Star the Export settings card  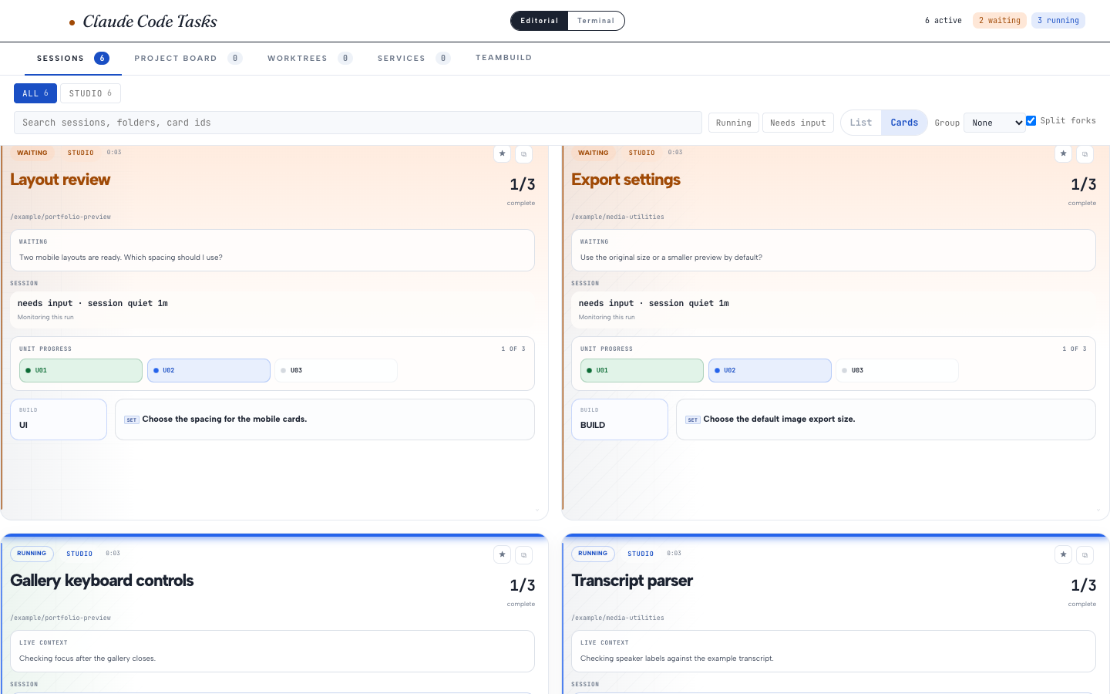(1064, 153)
